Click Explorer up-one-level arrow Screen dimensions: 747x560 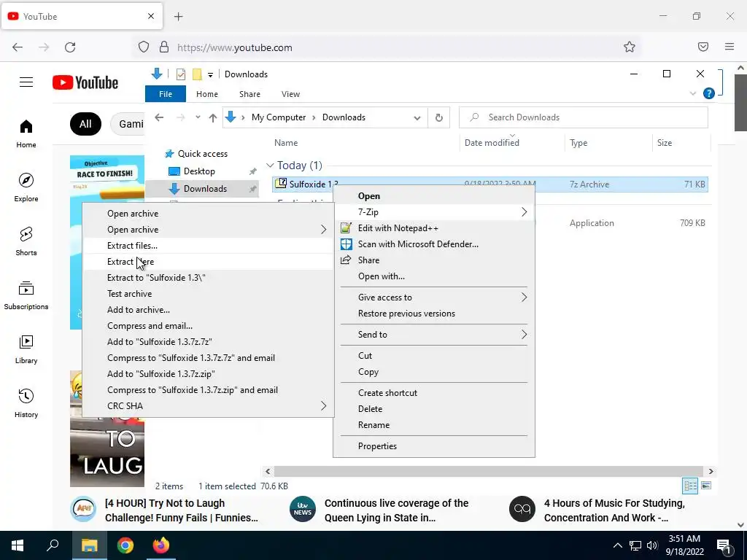[x=212, y=117]
